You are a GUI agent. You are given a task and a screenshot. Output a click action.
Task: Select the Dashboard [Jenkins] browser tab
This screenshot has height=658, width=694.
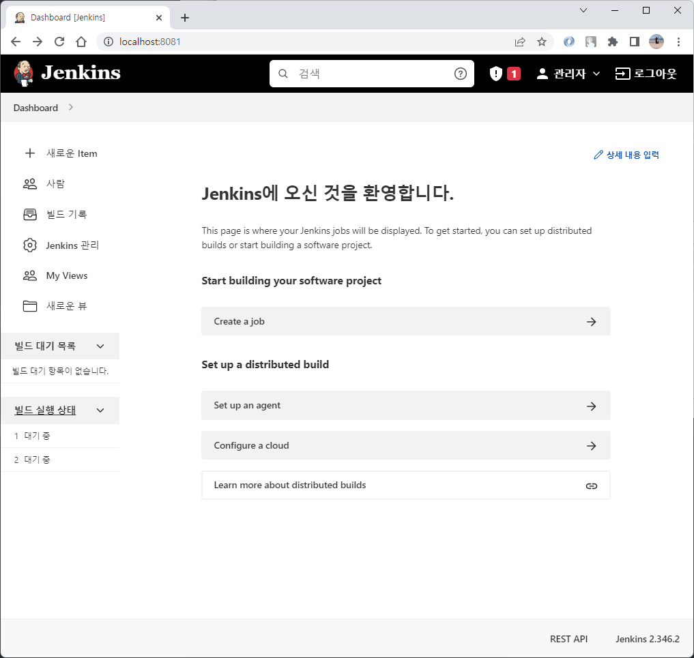click(87, 18)
